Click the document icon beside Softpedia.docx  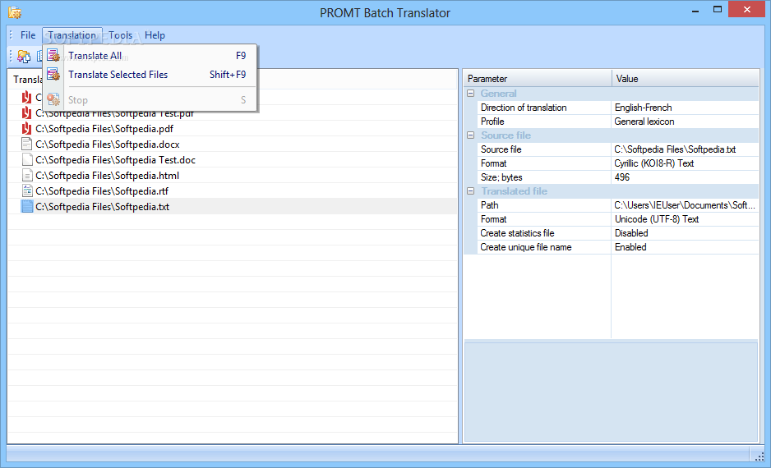pos(27,145)
